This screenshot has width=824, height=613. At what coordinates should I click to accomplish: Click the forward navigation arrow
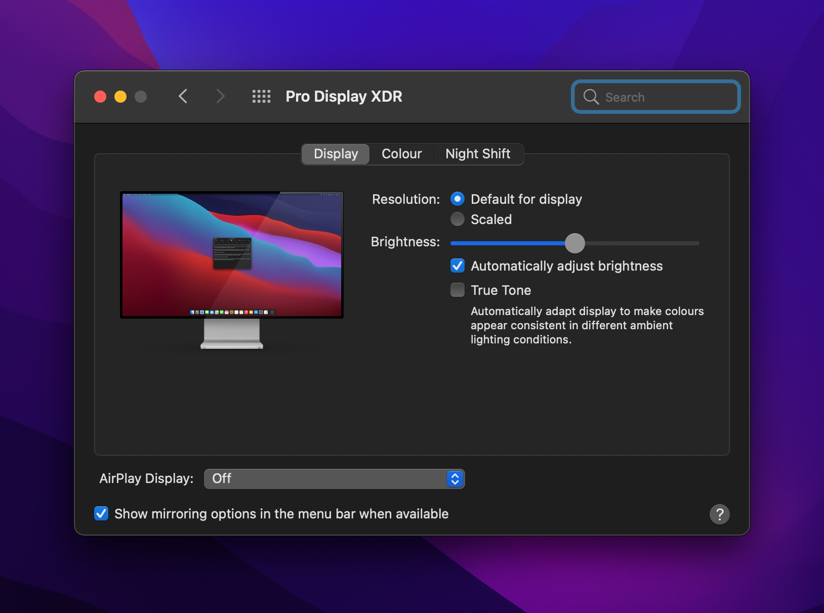coord(220,96)
